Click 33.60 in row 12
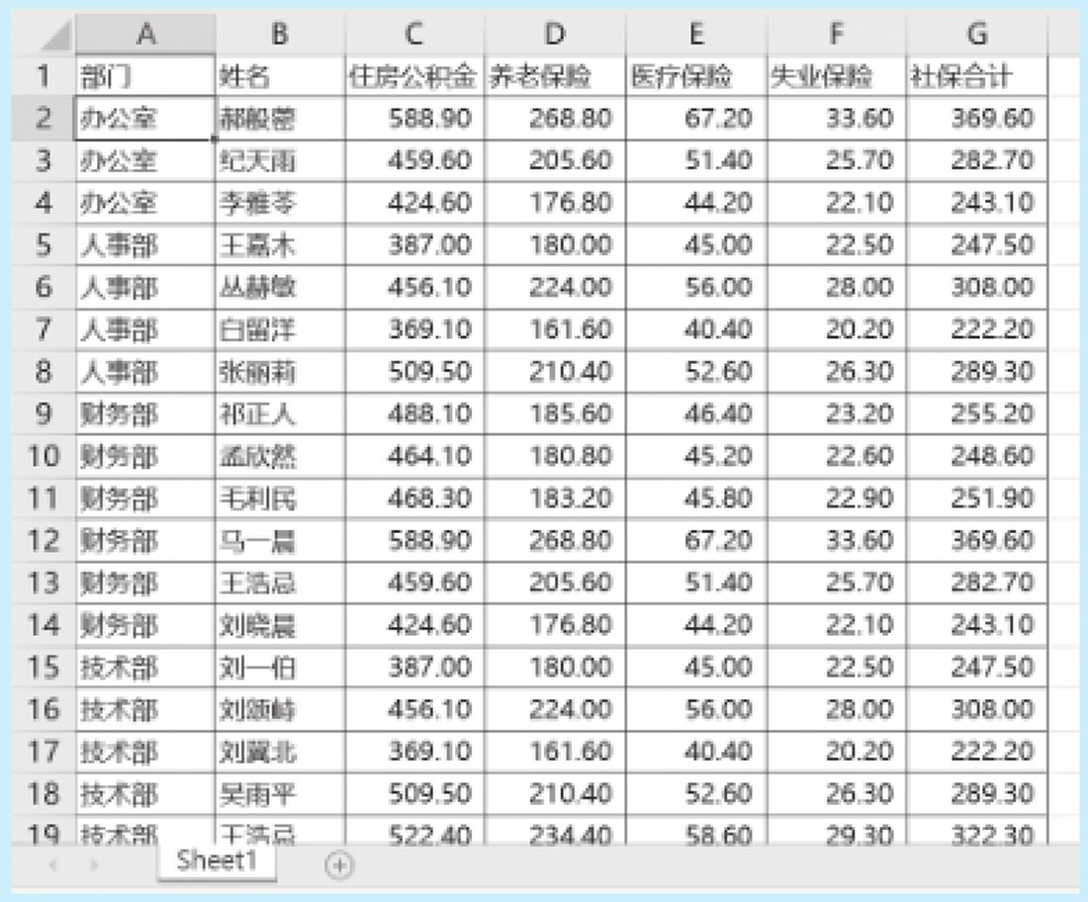 837,540
